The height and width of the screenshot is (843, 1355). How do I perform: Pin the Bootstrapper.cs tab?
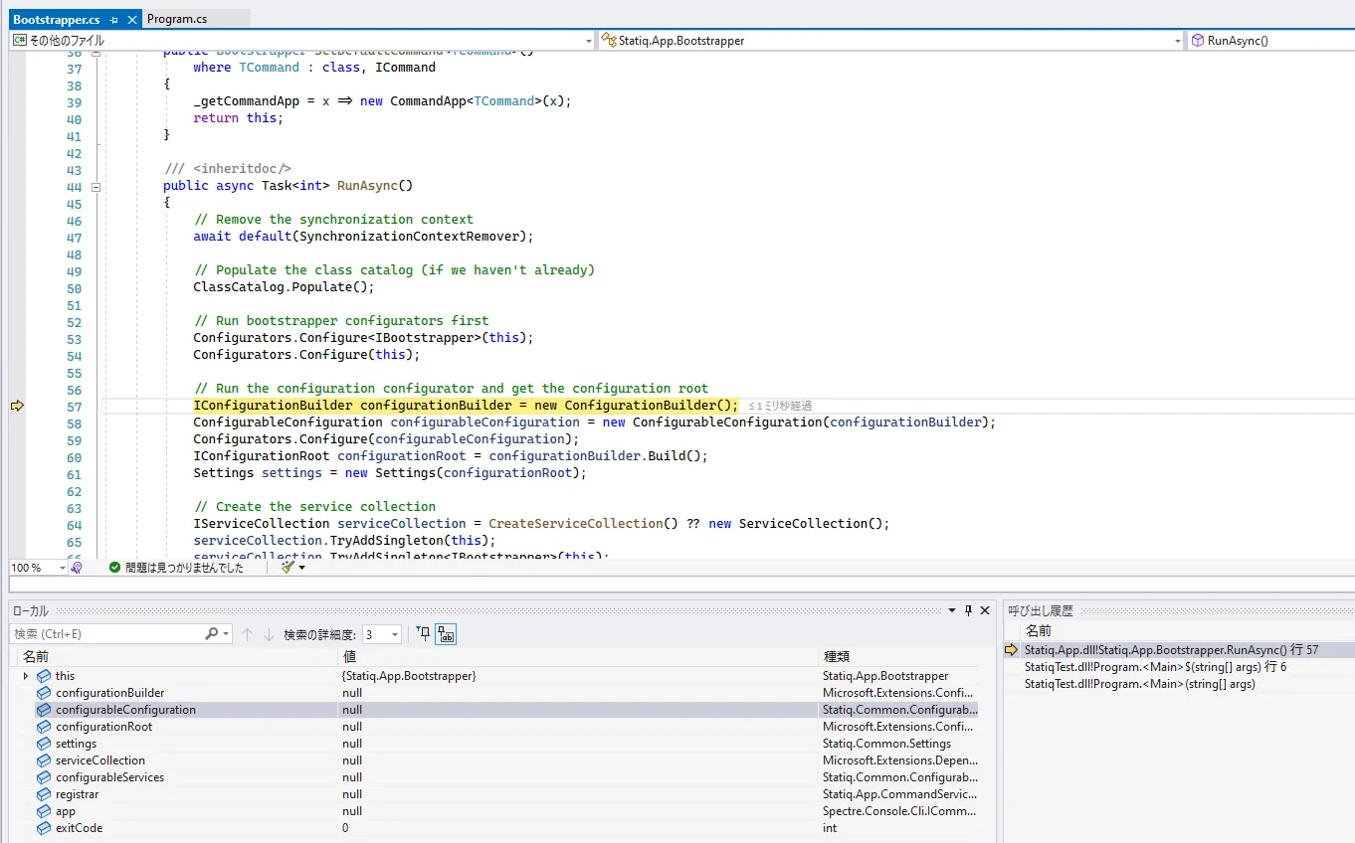click(x=114, y=19)
